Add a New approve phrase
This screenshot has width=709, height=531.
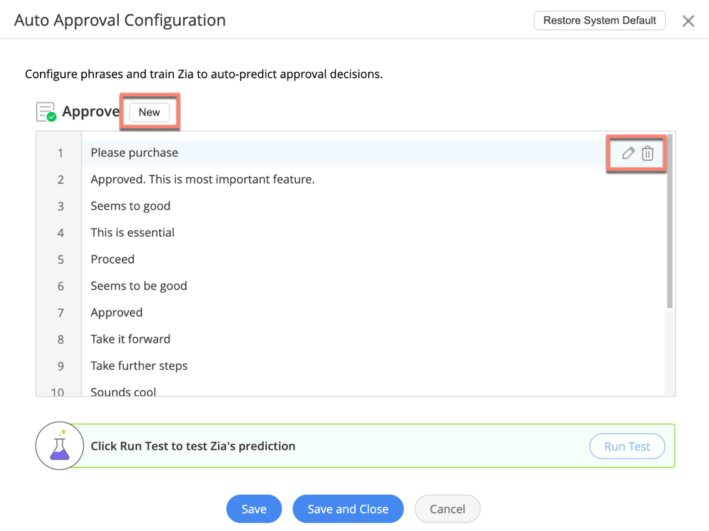point(149,112)
